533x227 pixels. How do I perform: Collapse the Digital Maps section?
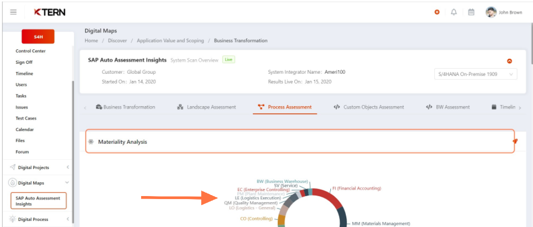click(67, 183)
